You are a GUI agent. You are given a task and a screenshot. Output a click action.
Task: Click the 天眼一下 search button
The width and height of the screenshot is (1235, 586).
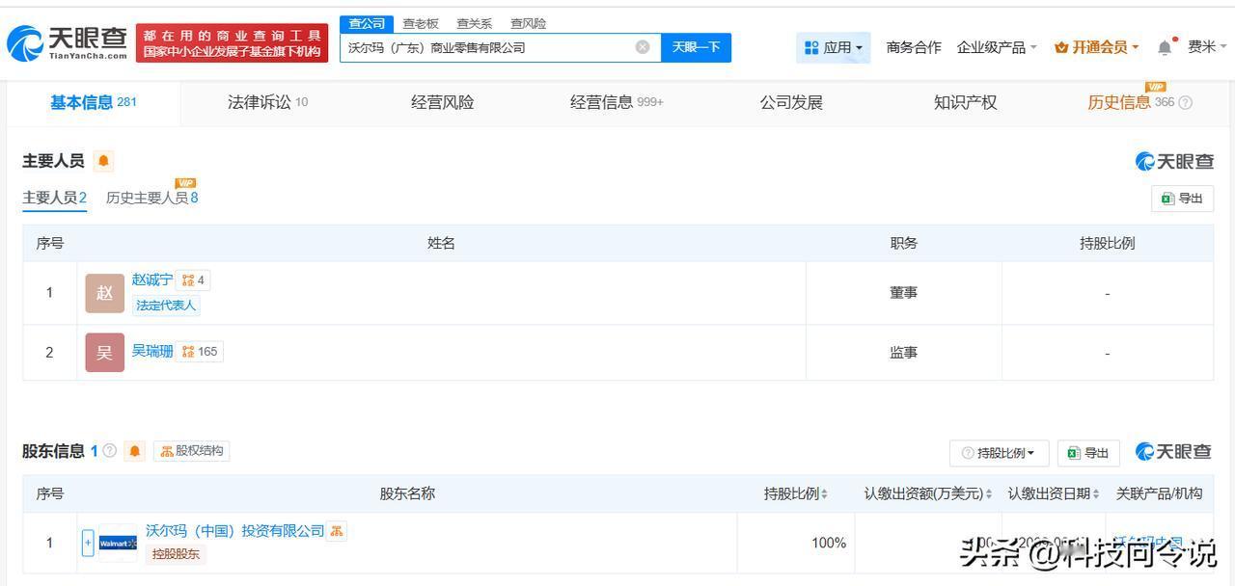point(696,47)
